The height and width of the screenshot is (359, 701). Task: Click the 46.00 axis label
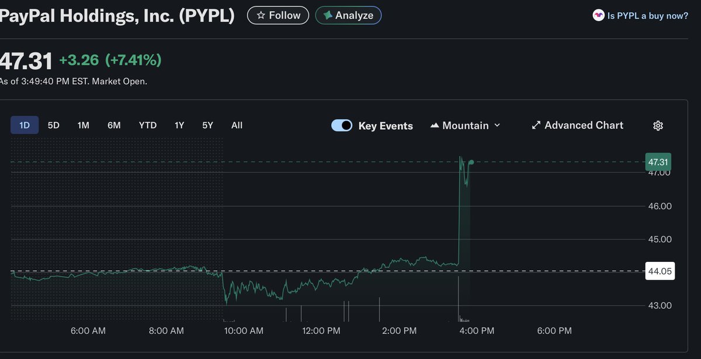(x=659, y=206)
